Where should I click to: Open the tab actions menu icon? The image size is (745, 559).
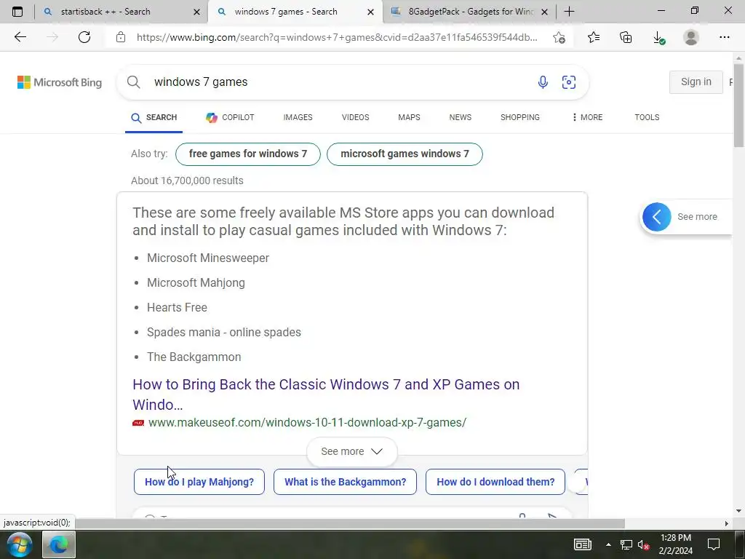click(x=17, y=12)
